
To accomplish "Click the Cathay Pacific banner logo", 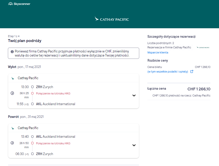I will pos(112,19).
